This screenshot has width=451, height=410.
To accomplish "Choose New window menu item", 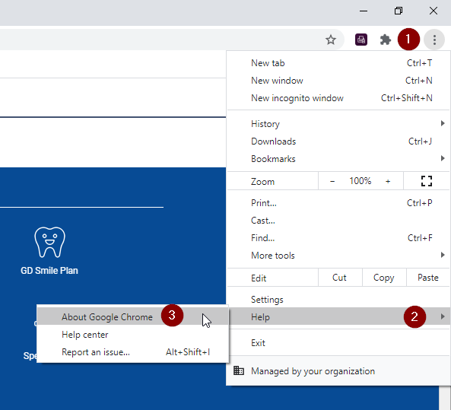I will (338, 81).
